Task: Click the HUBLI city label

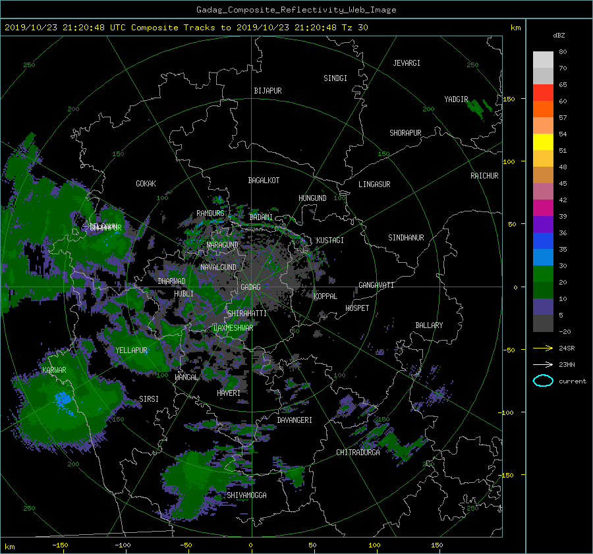Action: [x=184, y=294]
